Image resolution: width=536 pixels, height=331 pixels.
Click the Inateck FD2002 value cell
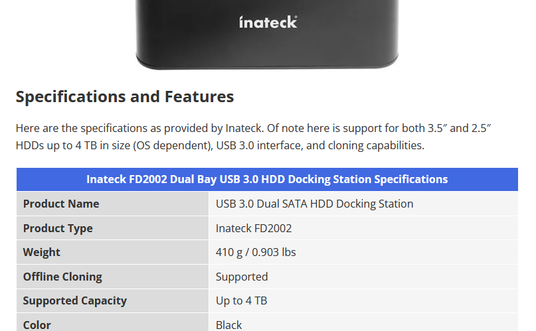pyautogui.click(x=364, y=228)
